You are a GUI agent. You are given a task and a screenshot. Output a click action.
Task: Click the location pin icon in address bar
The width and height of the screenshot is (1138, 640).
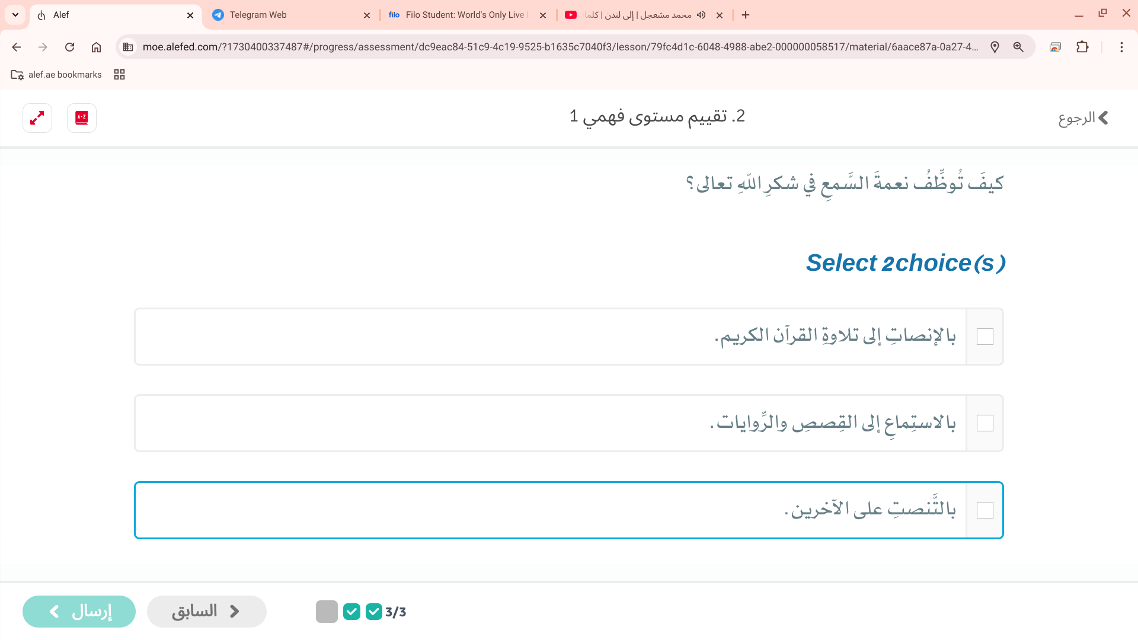point(995,47)
